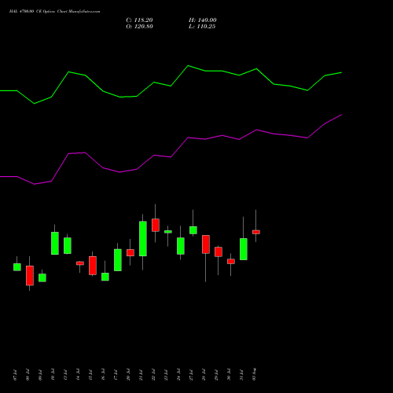The width and height of the screenshot is (393, 393).
Task: Click the last red candlestick for 03 Aug
Action: pyautogui.click(x=256, y=232)
